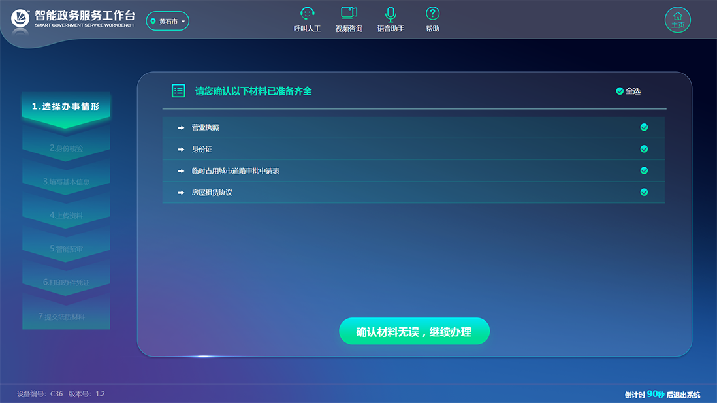Screen dimensions: 717x403
Task: Expand the 黄石市 city dropdown
Action: (183, 22)
